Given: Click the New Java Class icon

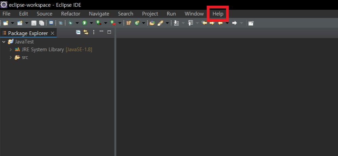Looking at the screenshot, I should pyautogui.click(x=137, y=23).
